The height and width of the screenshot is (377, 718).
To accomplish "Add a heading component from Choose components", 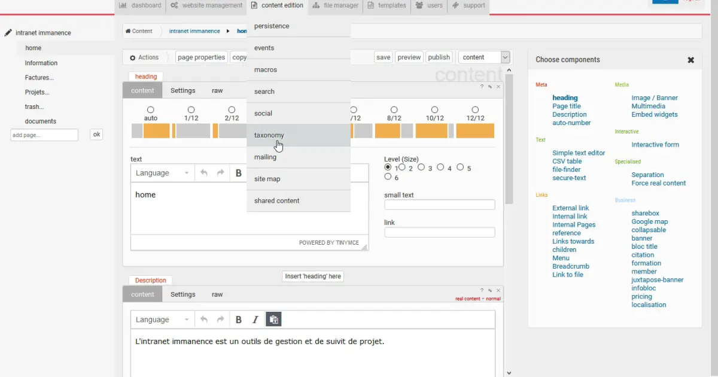I will coord(565,98).
